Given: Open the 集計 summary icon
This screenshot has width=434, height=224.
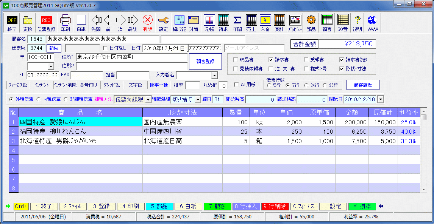Looking at the screenshot, I should click(x=279, y=23).
